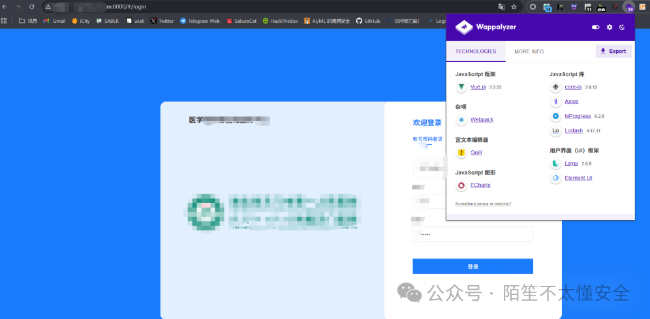
Task: Select the TECHNOLOGIES tab
Action: tap(476, 51)
